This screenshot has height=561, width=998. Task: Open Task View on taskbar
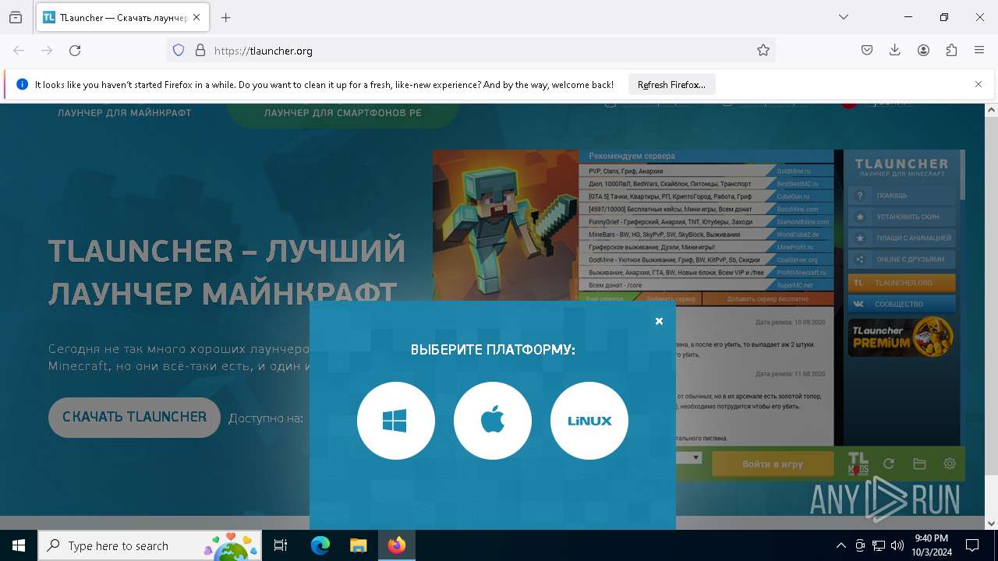tap(281, 545)
